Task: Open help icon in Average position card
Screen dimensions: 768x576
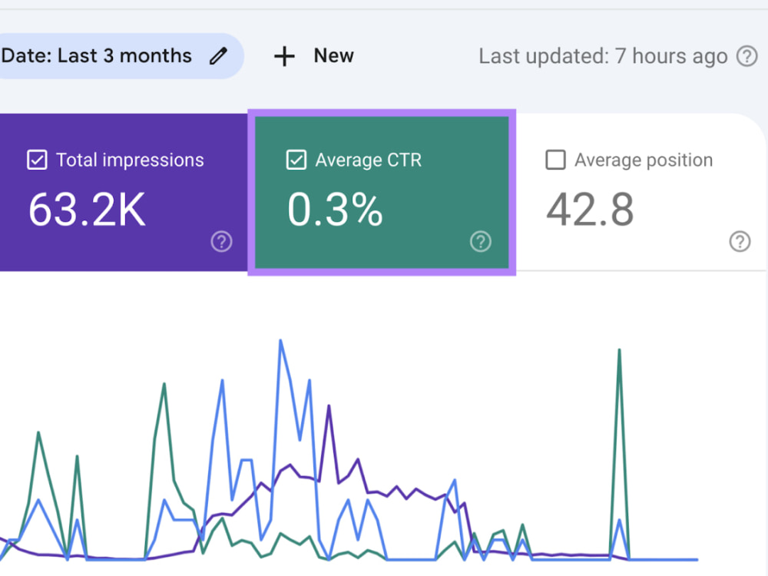Action: tap(740, 241)
